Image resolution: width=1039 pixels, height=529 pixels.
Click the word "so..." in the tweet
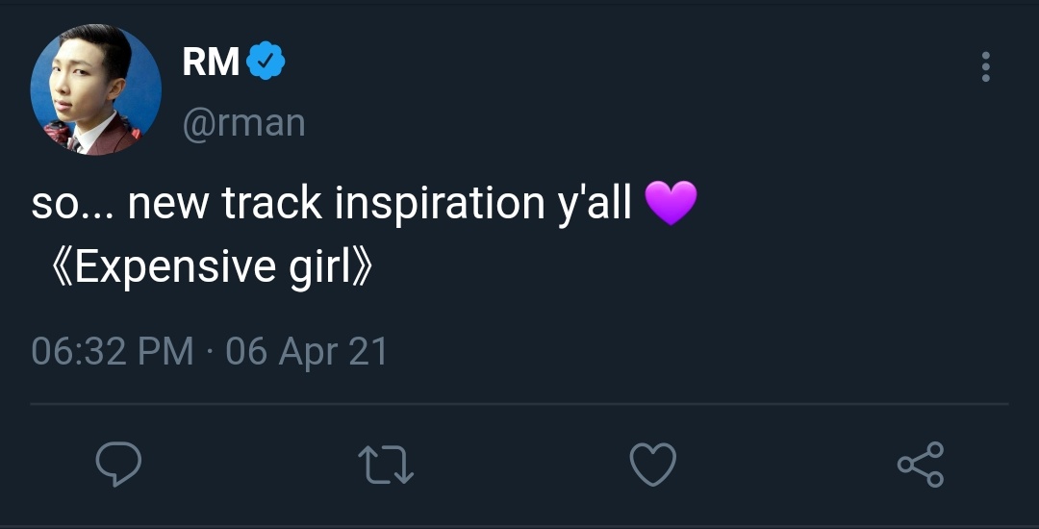pyautogui.click(x=71, y=204)
